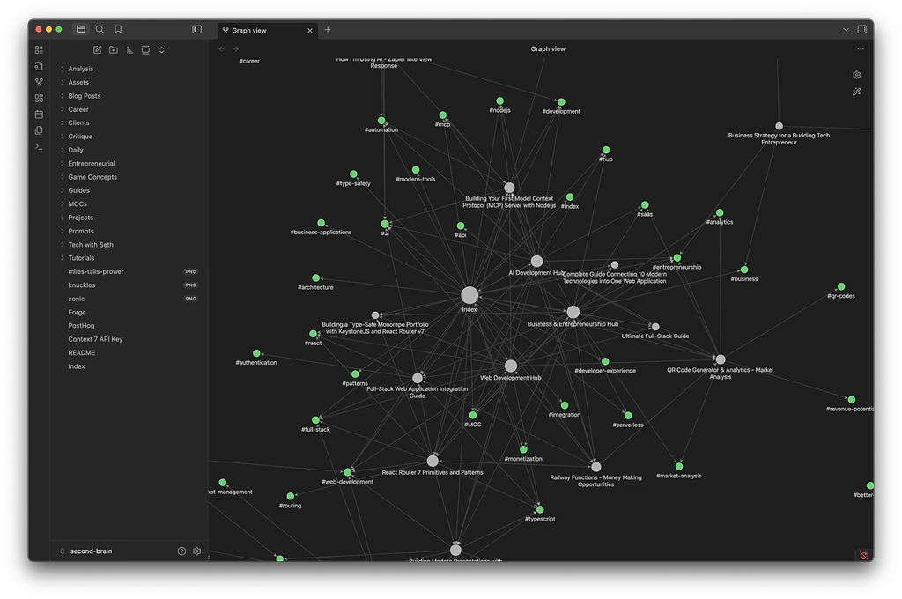Open the second-brain vault switcher
The width and height of the screenshot is (902, 599).
91,551
